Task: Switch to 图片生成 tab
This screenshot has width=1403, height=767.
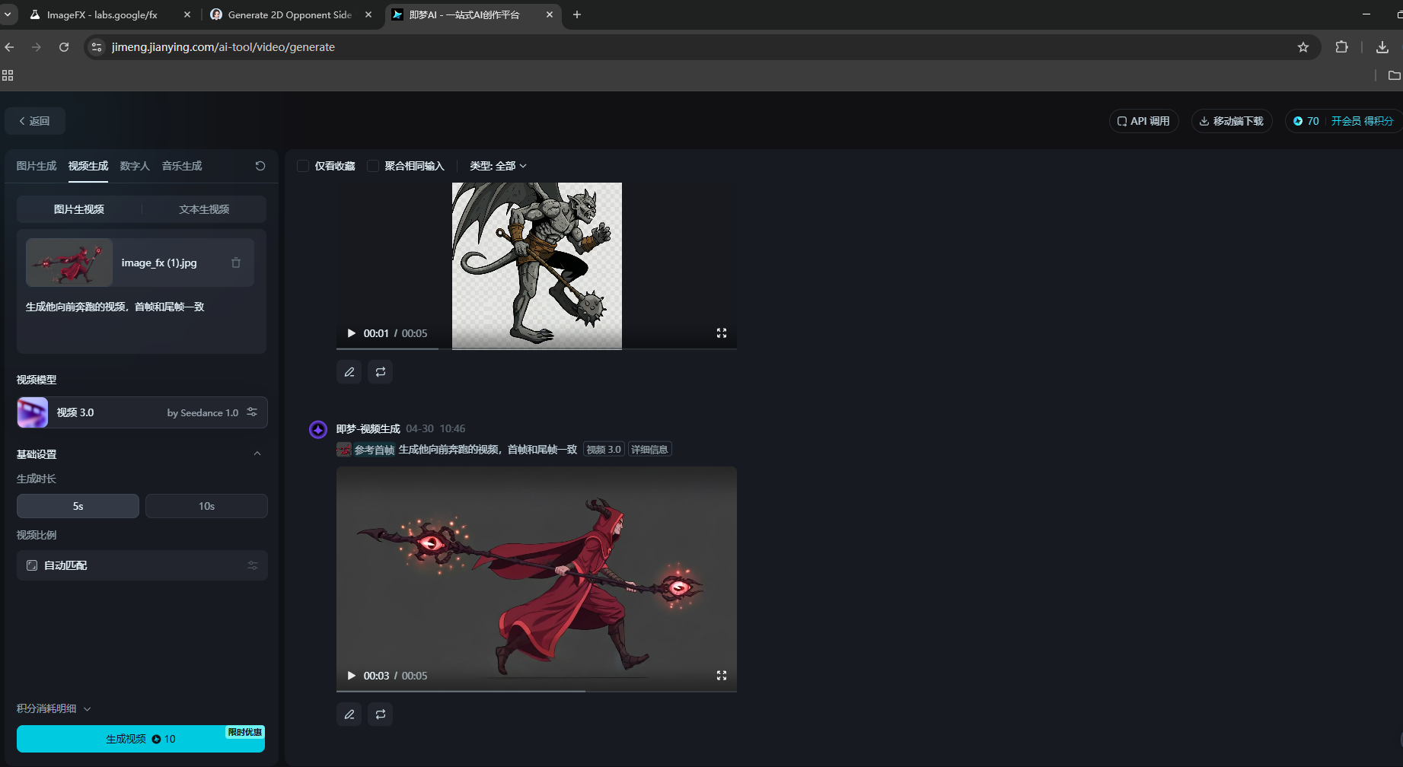Action: [x=37, y=166]
